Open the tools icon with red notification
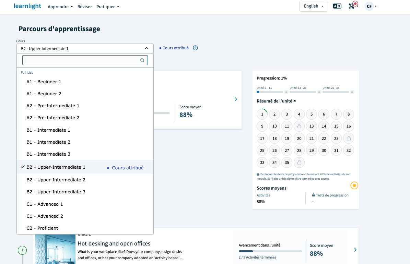The height and width of the screenshot is (264, 410). point(353,5)
